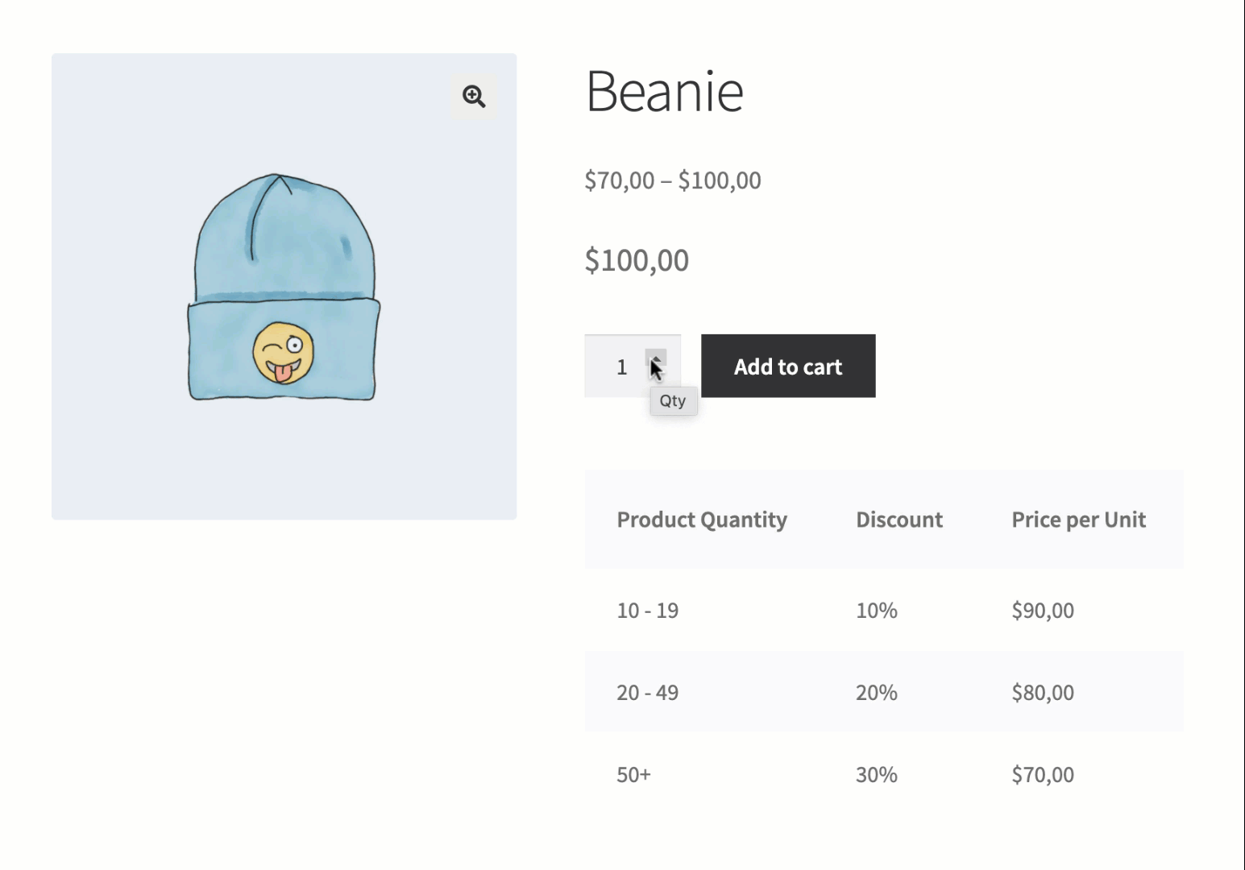
Task: Click the Beanie product title
Action: pyautogui.click(x=664, y=91)
